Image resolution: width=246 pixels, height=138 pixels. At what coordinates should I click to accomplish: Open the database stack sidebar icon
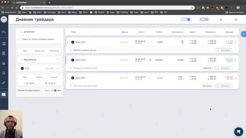(4, 53)
